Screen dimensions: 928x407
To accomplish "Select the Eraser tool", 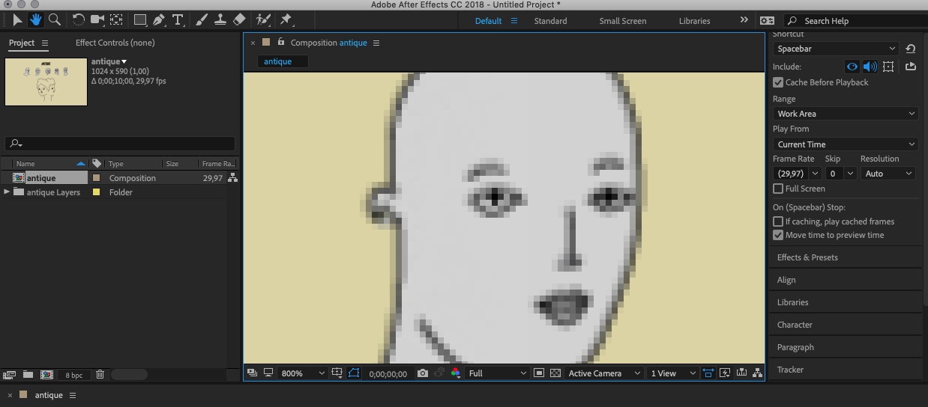I will tap(239, 19).
